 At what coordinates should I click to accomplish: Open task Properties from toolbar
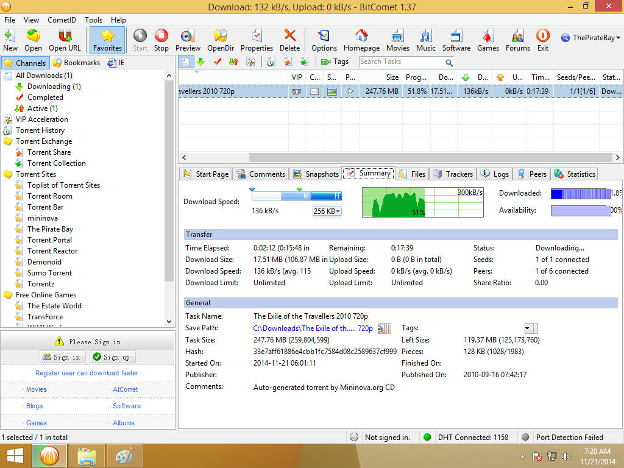(257, 40)
